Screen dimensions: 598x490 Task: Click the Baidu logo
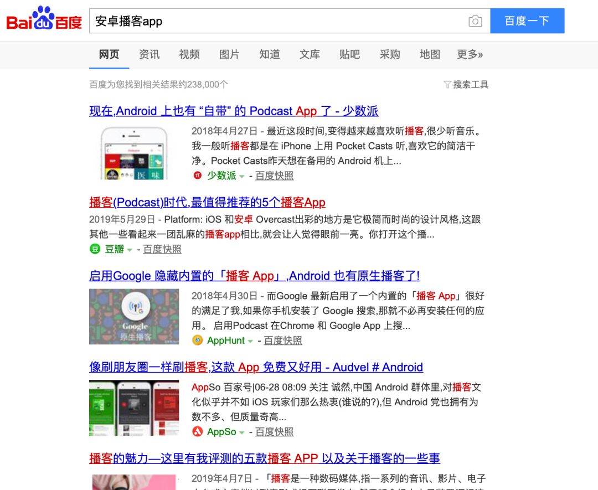point(44,19)
